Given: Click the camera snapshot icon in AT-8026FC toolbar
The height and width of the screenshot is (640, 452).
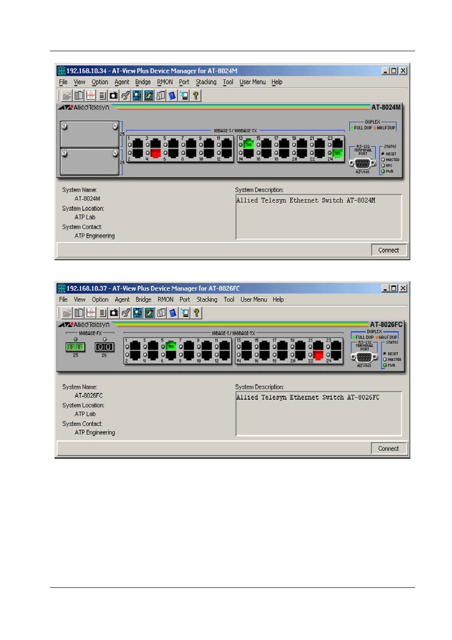Looking at the screenshot, I should click(x=114, y=313).
